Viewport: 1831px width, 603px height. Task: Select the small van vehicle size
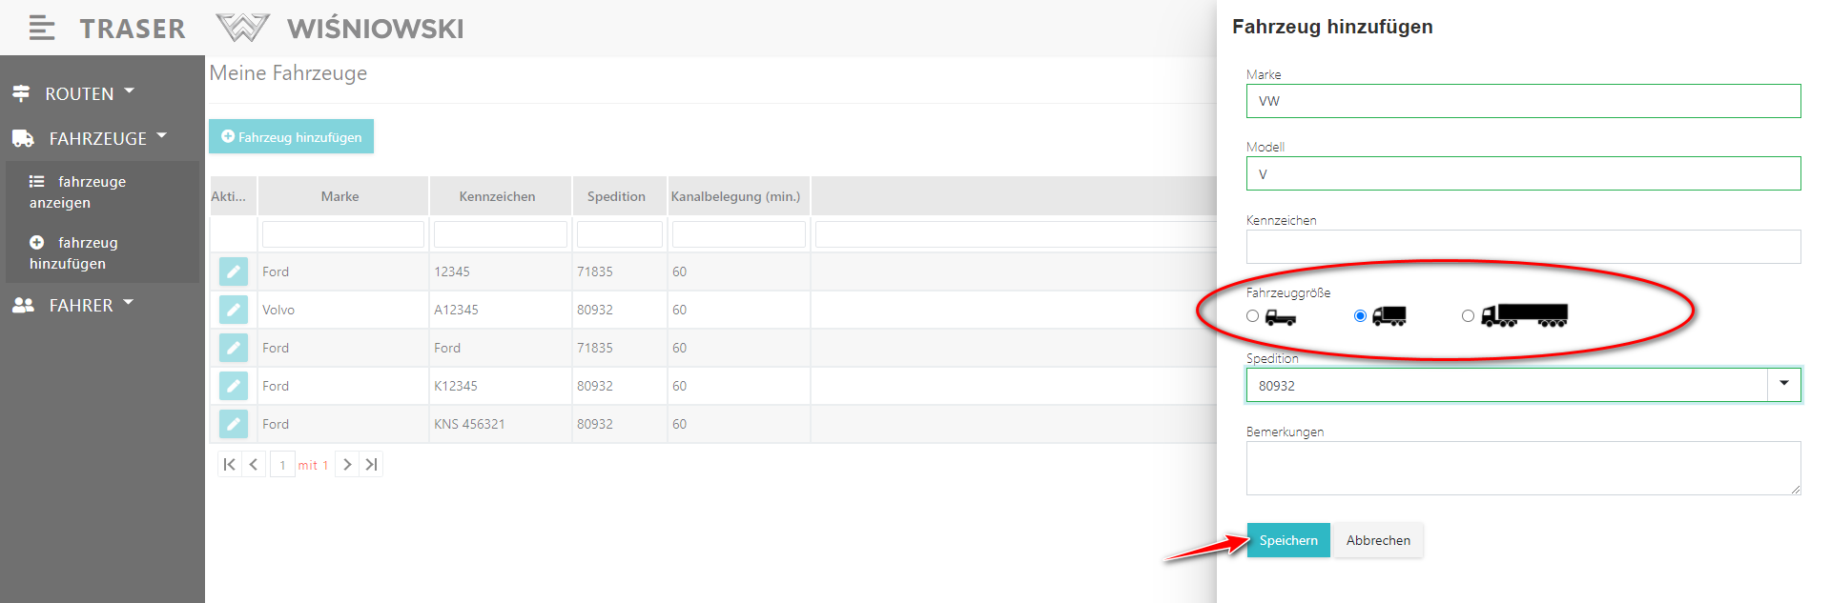pyautogui.click(x=1253, y=316)
